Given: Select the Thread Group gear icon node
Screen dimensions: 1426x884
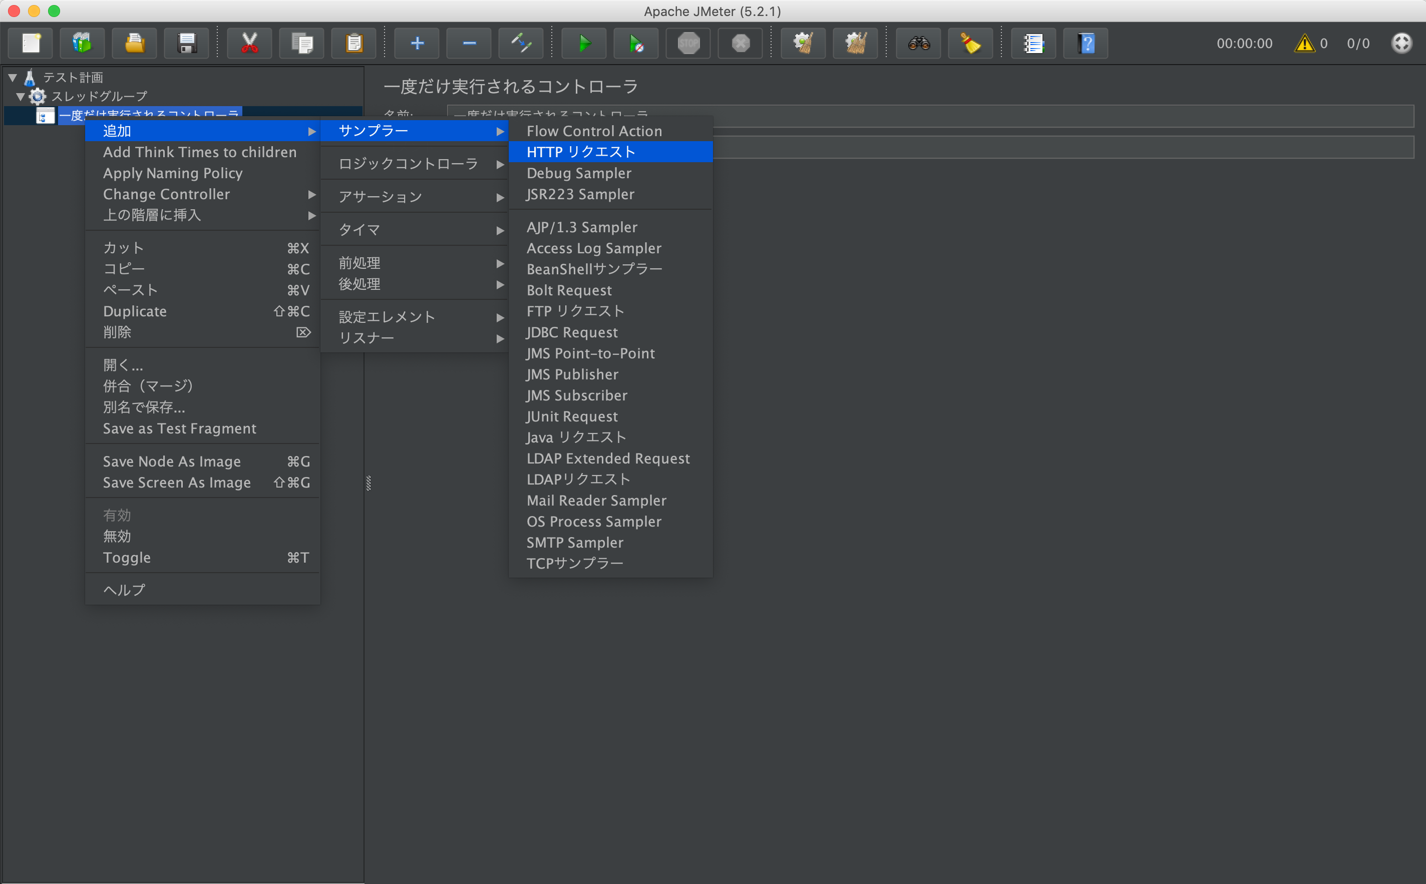Looking at the screenshot, I should coord(38,96).
